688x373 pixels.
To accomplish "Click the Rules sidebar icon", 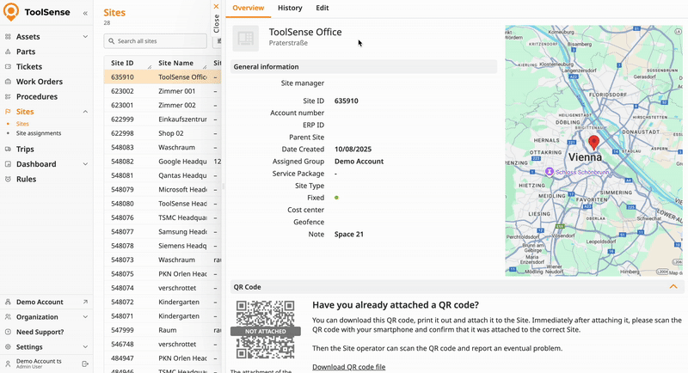I will coord(8,179).
